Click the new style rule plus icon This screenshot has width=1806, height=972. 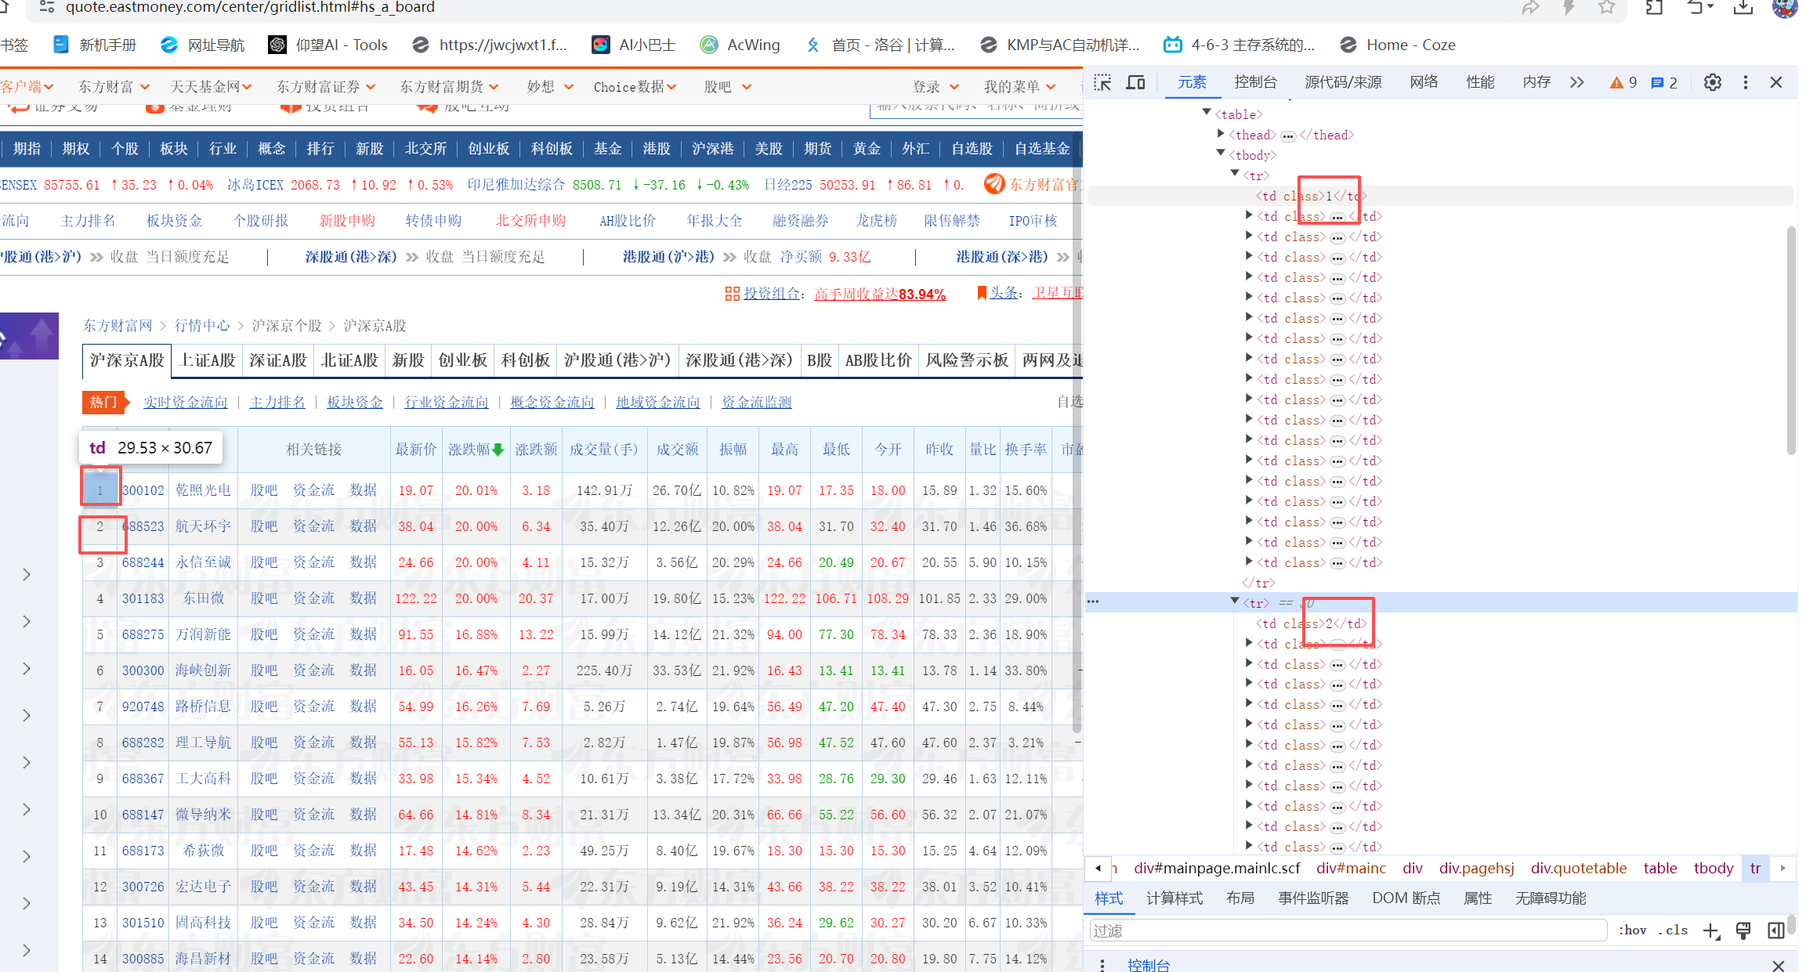tap(1710, 930)
